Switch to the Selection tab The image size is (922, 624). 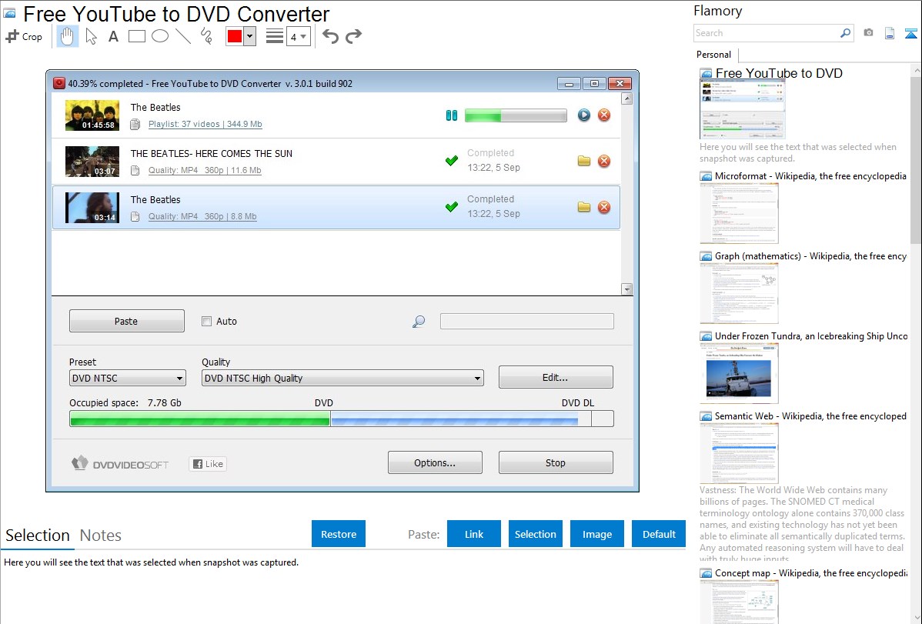pos(38,536)
